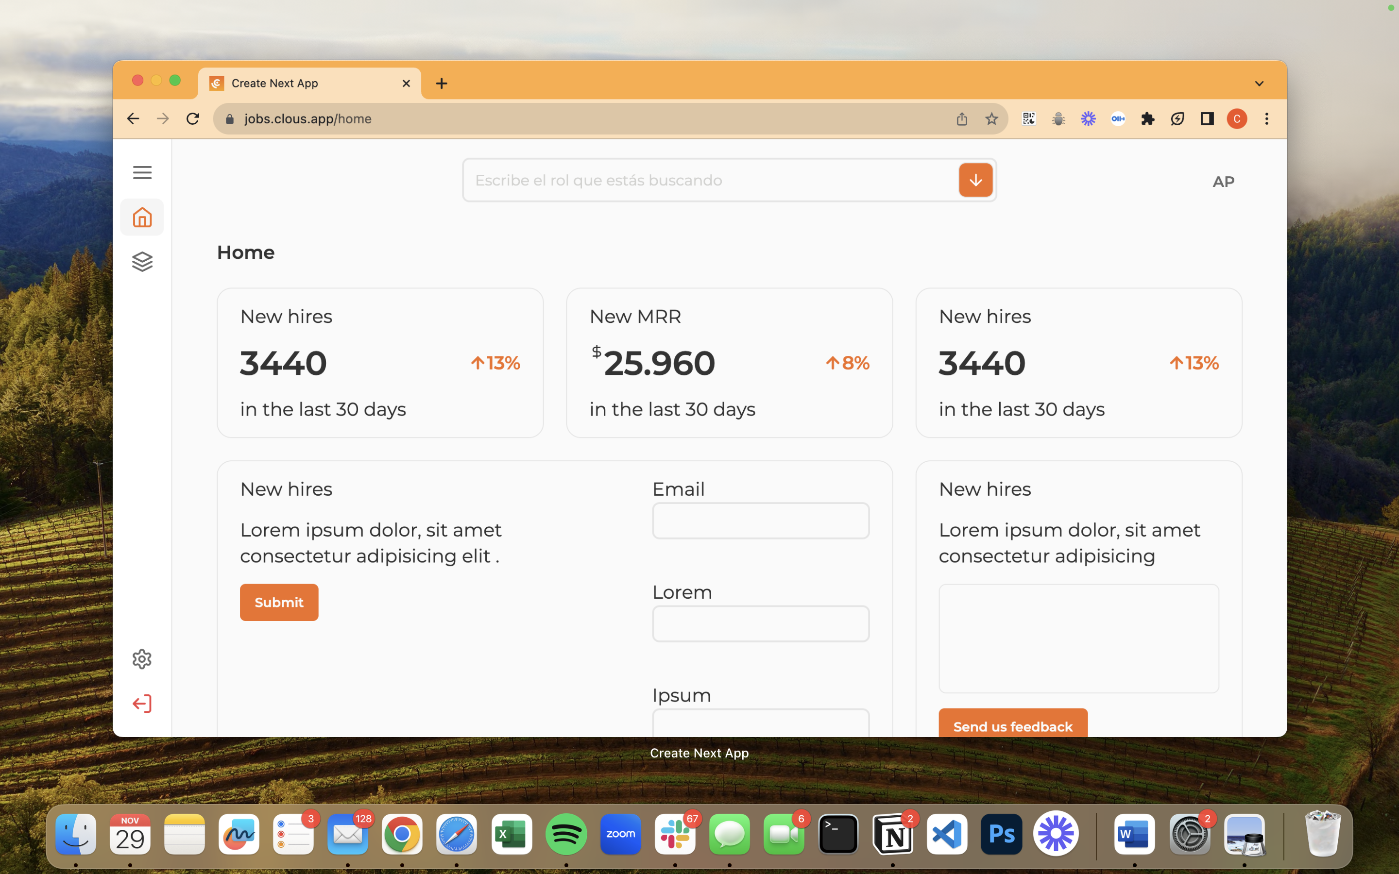This screenshot has width=1399, height=874.
Task: Toggle Chrome side panel icon
Action: point(1207,119)
